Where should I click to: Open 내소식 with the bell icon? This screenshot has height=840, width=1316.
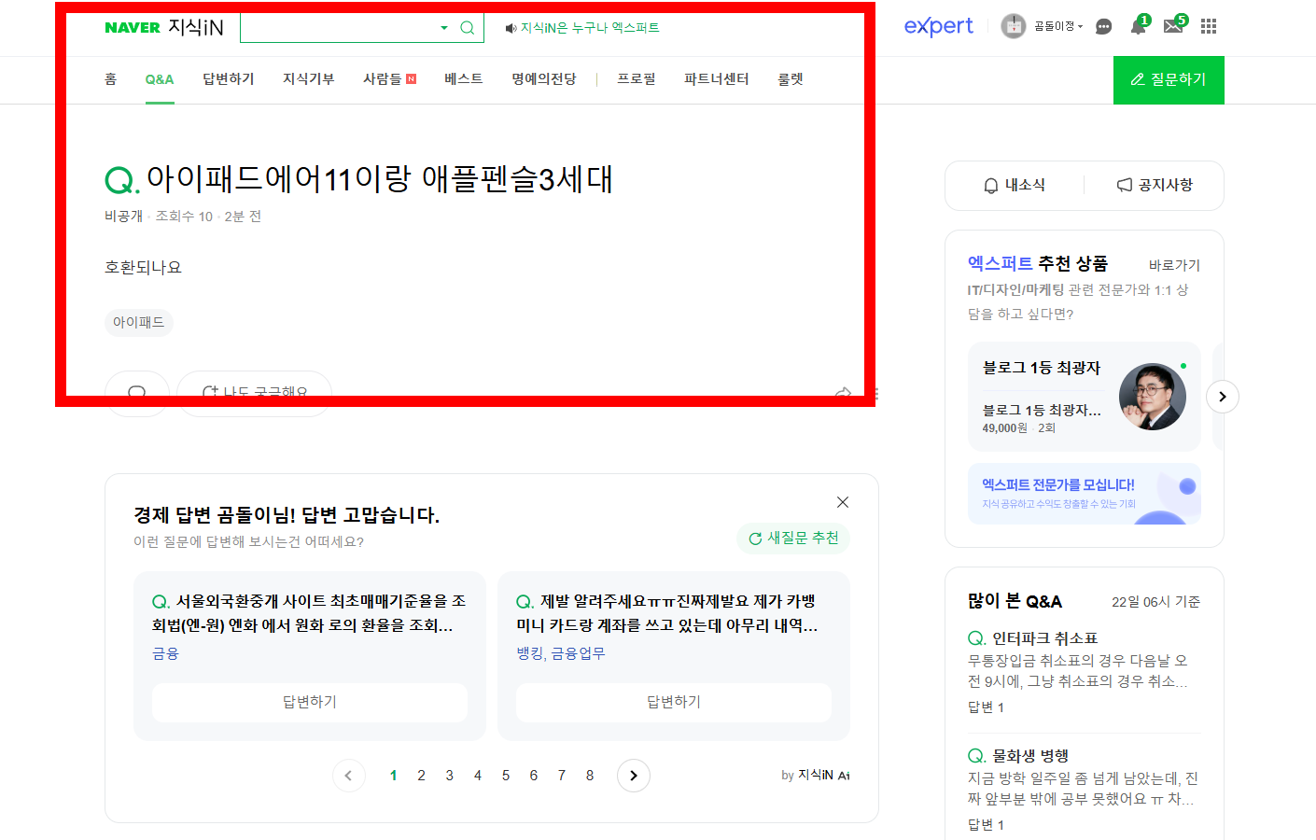click(x=1015, y=186)
